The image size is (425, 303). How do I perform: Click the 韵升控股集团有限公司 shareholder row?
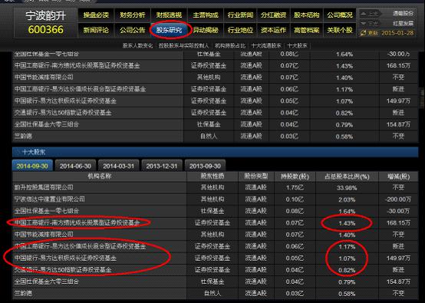(216, 187)
